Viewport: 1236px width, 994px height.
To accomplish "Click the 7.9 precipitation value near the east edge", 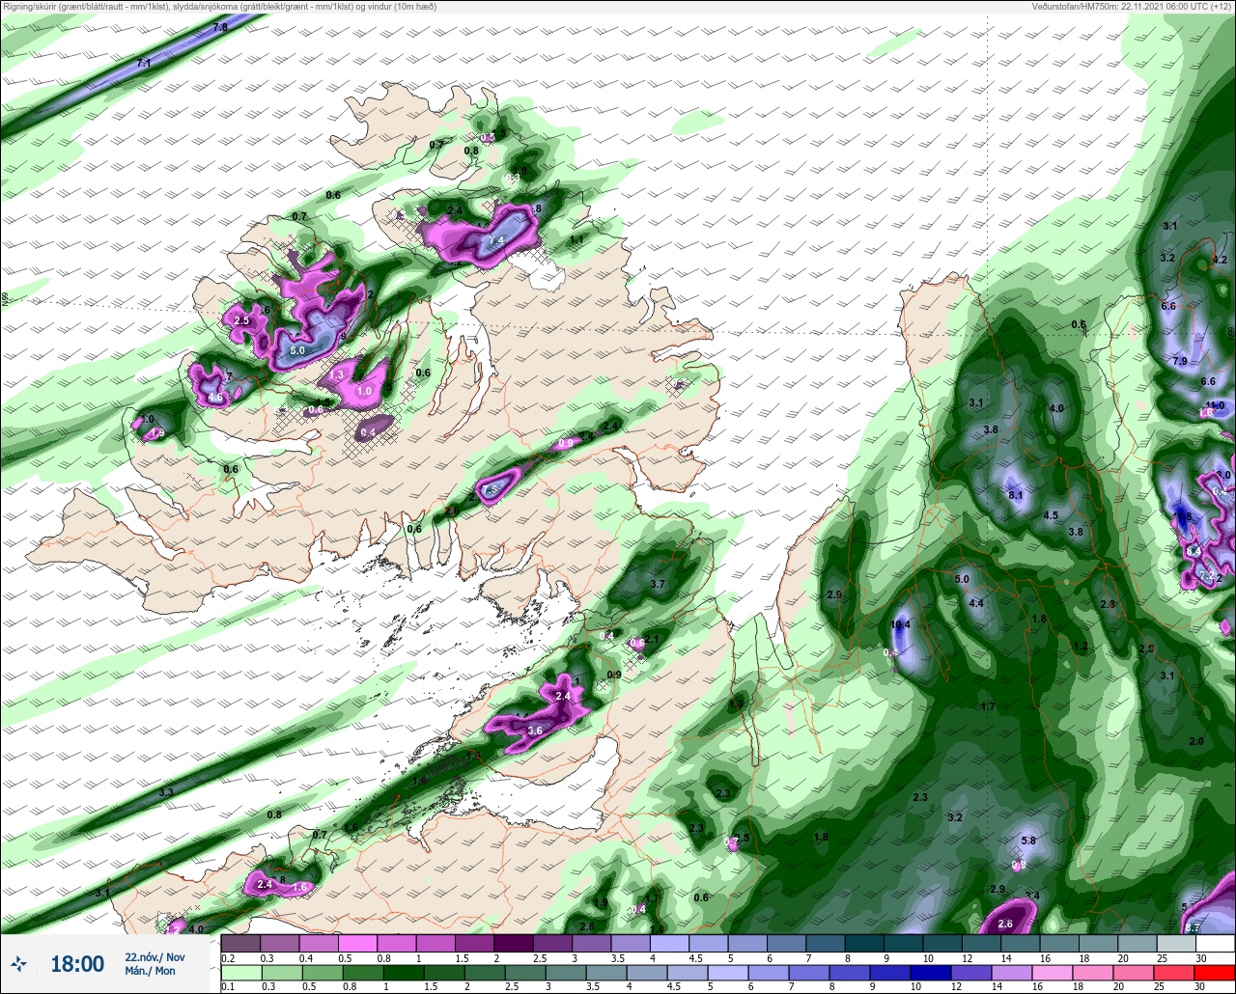I will tap(1179, 360).
